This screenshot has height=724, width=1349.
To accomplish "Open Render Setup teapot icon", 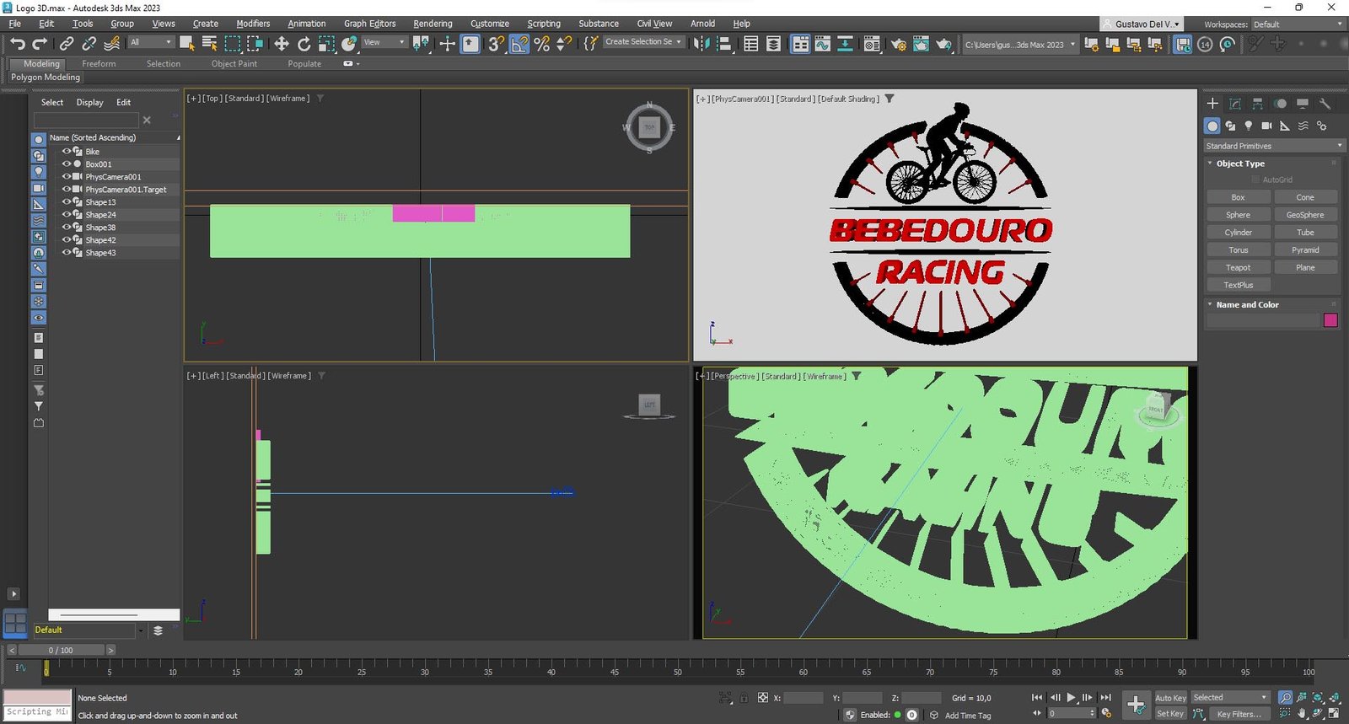I will (x=899, y=43).
